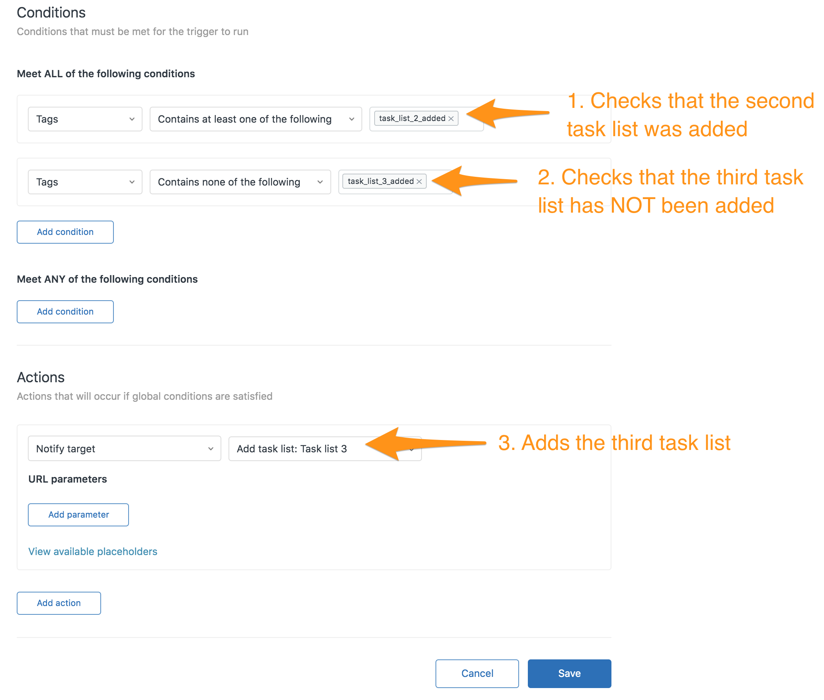
Task: Click chevron arrow on first Tags dropdown
Action: coord(132,119)
